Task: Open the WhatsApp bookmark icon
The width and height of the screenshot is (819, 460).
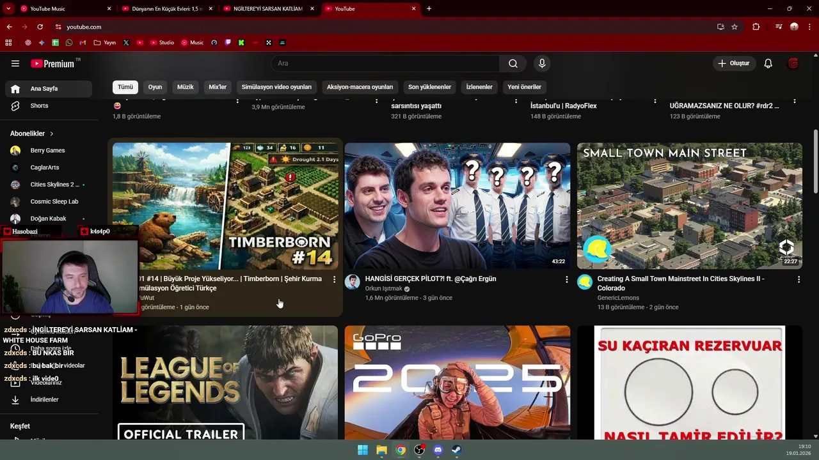Action: pos(69,43)
